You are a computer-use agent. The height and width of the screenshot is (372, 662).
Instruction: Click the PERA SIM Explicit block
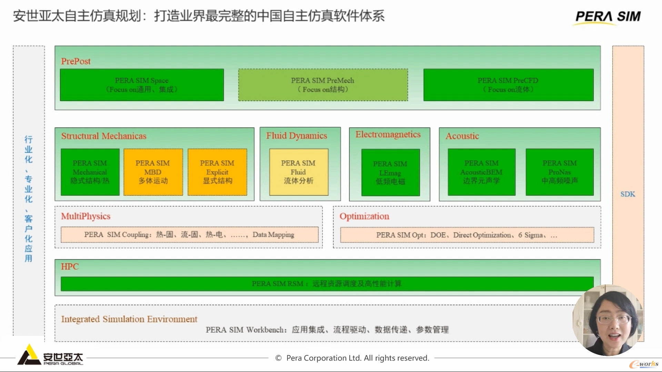[x=217, y=172]
